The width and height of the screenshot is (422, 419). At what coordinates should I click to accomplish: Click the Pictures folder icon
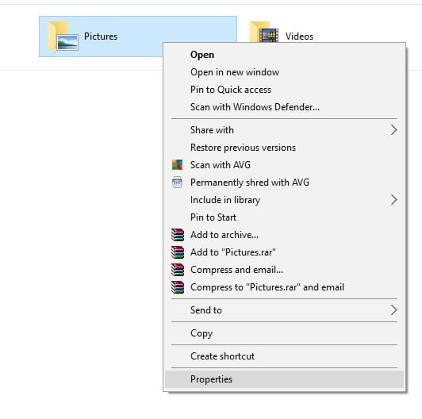pos(63,37)
